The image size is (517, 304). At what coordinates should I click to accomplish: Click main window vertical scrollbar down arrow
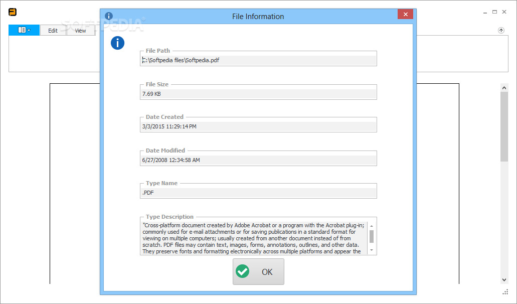[504, 280]
